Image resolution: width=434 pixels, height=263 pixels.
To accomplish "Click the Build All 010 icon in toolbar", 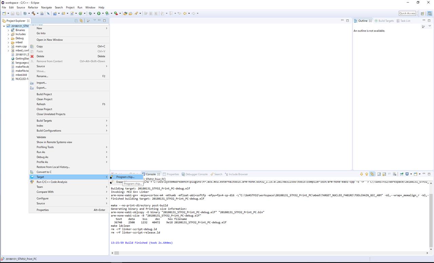I will (42, 13).
